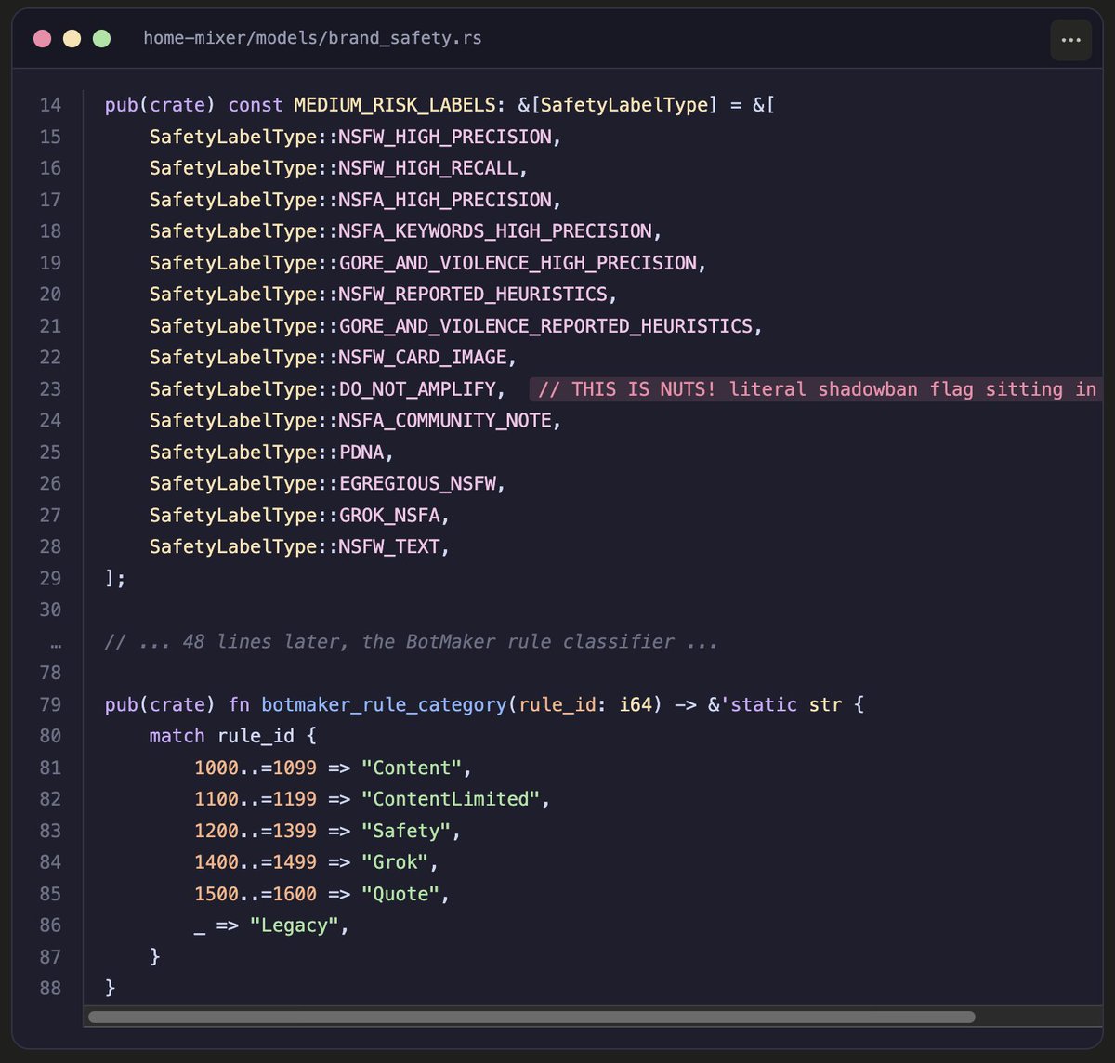The width and height of the screenshot is (1115, 1063).
Task: Click the "Grok" string on line 84
Action: pyautogui.click(x=395, y=863)
